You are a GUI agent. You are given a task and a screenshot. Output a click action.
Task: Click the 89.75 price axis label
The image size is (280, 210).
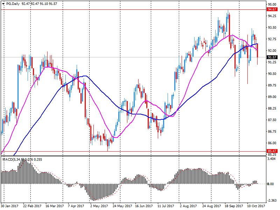click(272, 85)
